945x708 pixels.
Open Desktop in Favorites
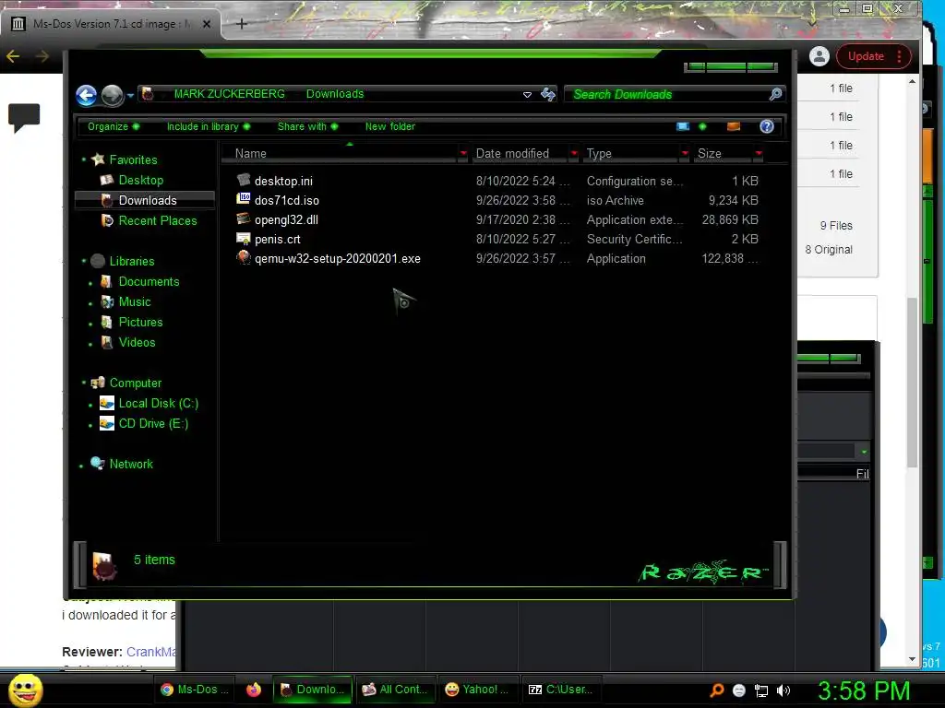coord(141,180)
